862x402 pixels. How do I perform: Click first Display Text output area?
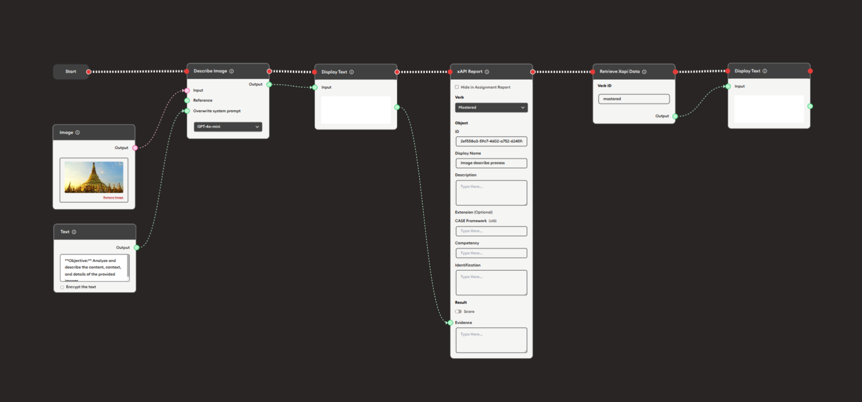coord(356,110)
